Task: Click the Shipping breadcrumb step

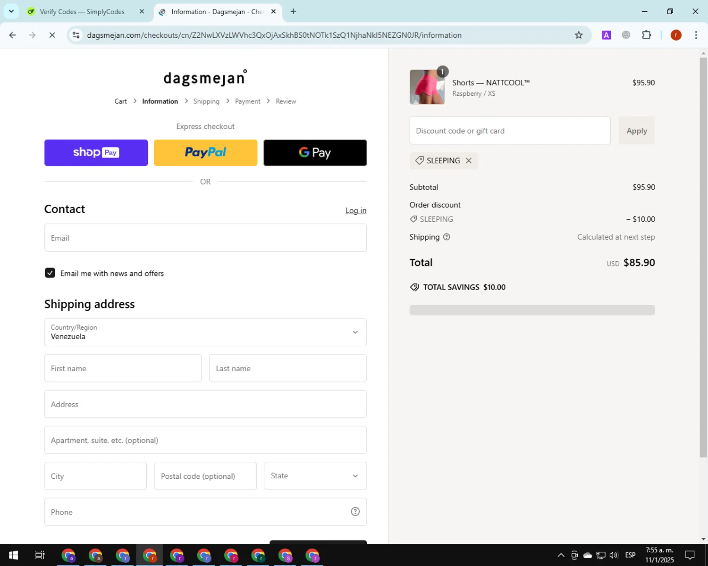Action: (206, 101)
